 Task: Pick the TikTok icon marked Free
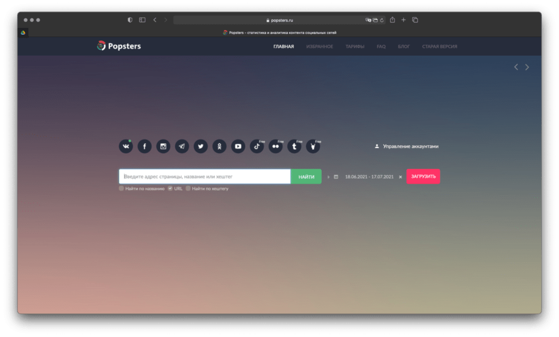tap(257, 146)
